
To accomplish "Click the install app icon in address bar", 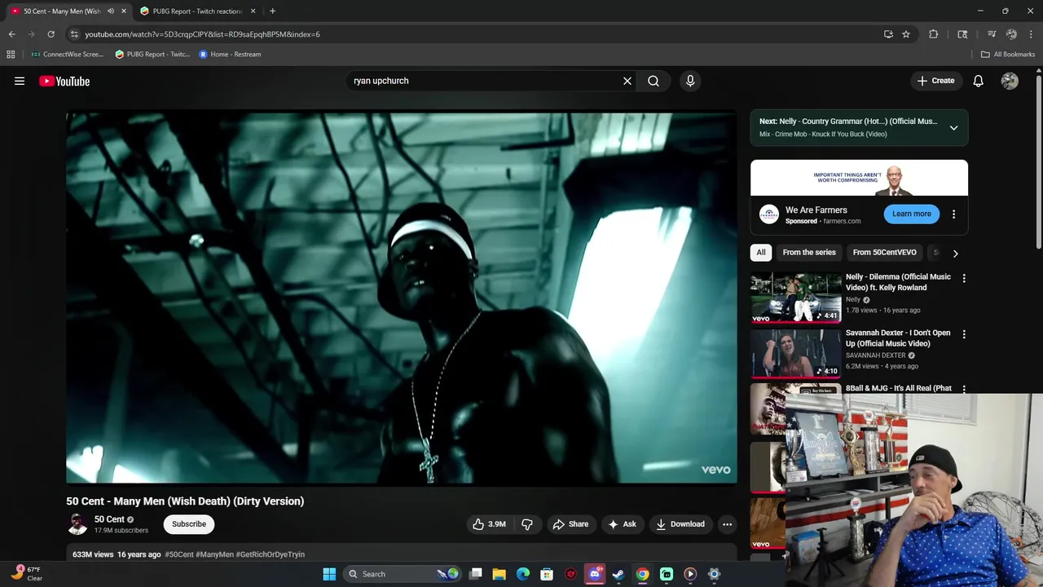I will coord(888,34).
